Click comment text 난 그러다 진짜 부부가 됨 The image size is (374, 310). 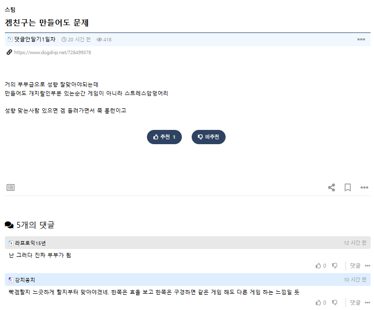point(40,255)
